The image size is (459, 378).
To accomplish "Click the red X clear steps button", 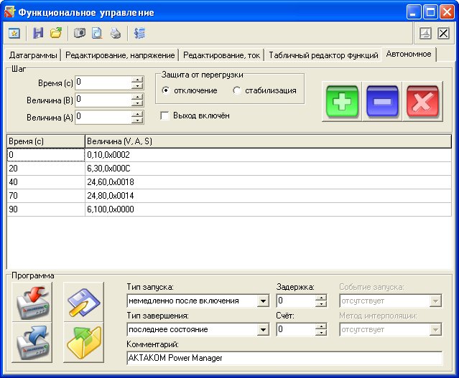I will [x=423, y=101].
